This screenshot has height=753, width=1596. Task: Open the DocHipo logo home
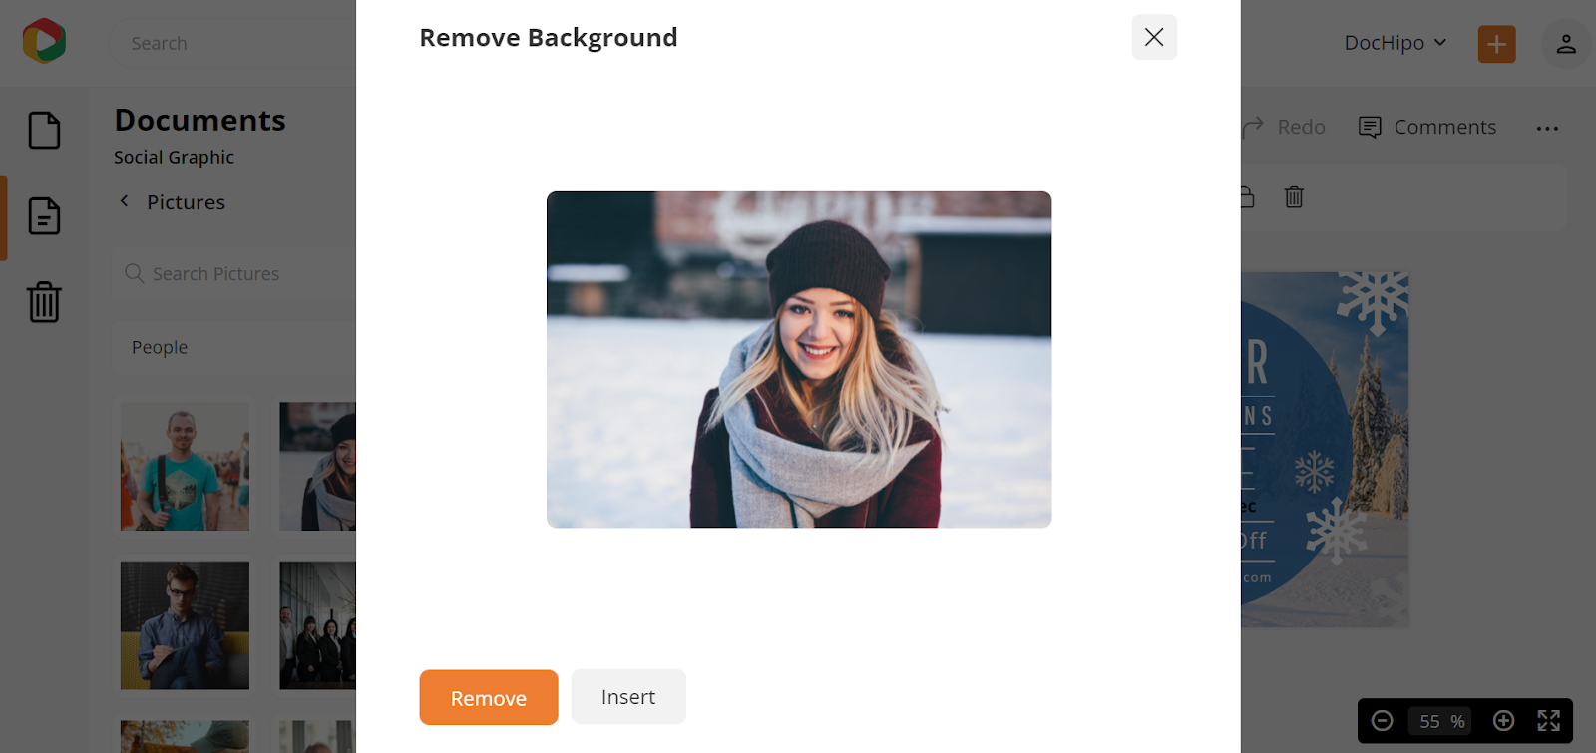[x=44, y=41]
